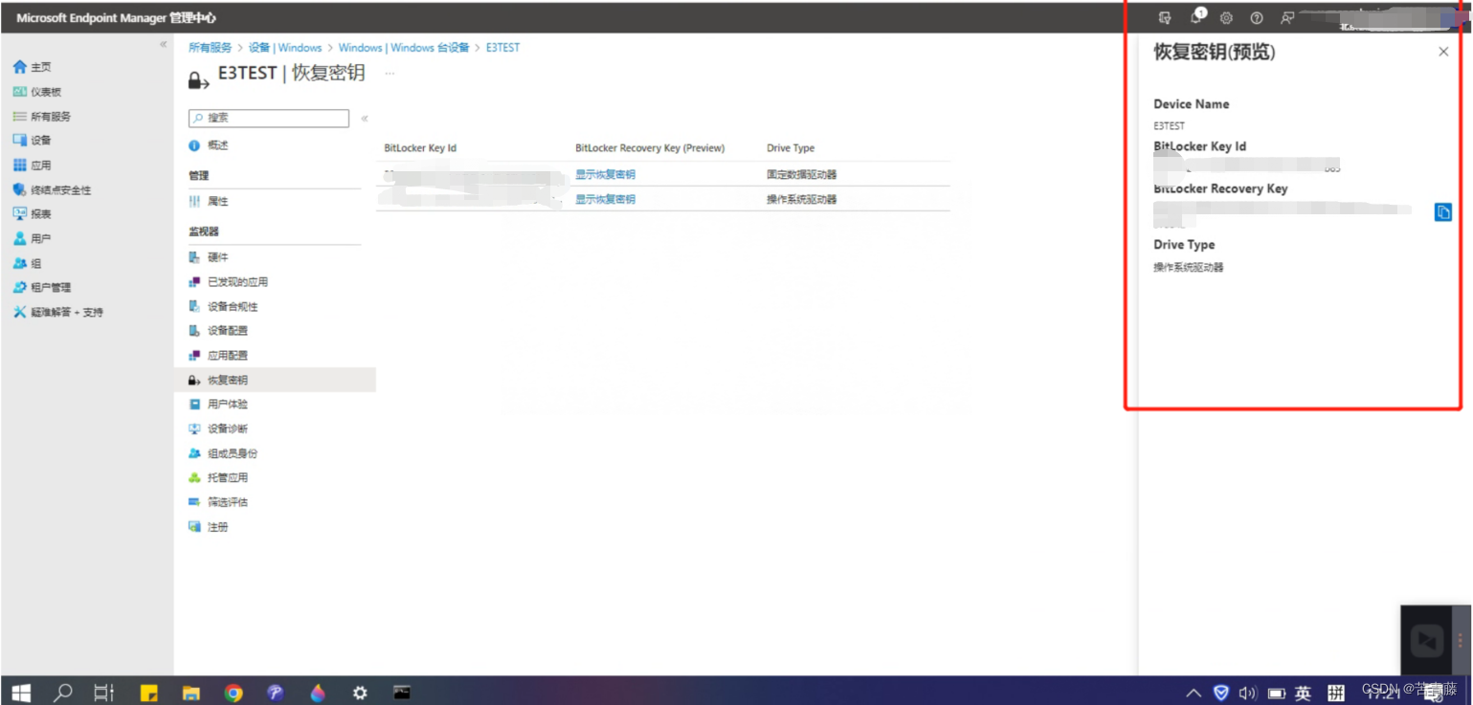
Task: Collapse the main left navigation pane
Action: click(x=164, y=45)
